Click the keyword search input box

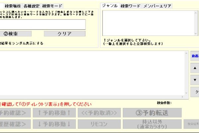tap(42, 24)
